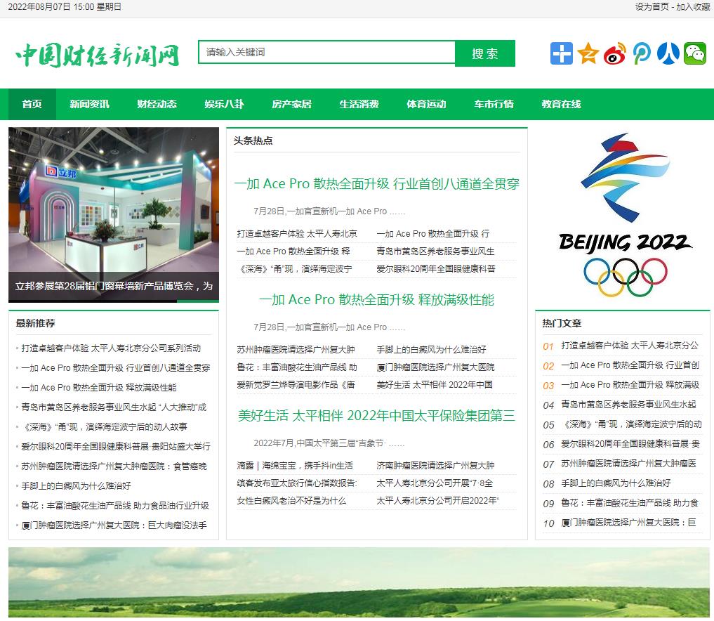Share via Tencent Weibo icon

coord(642,53)
